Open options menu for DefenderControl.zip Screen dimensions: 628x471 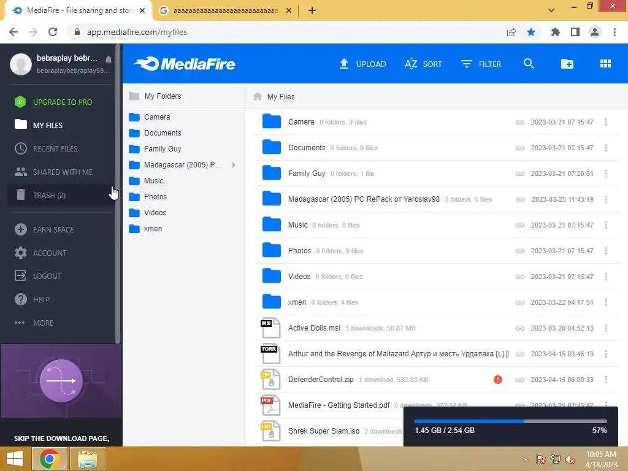[x=606, y=380]
